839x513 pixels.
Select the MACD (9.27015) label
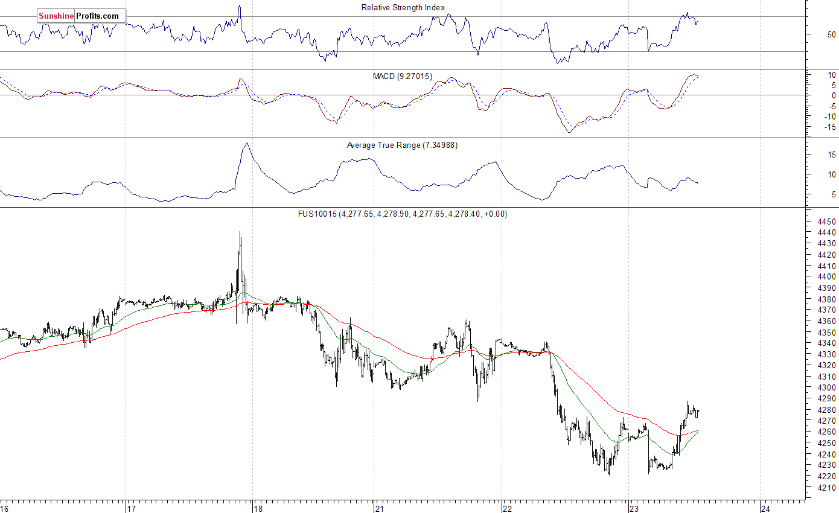pyautogui.click(x=403, y=76)
